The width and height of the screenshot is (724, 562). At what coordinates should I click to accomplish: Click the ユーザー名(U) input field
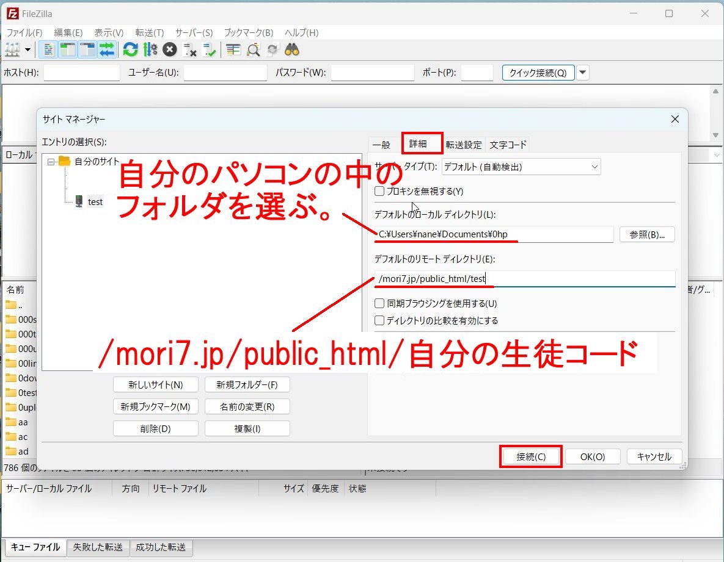pos(225,73)
